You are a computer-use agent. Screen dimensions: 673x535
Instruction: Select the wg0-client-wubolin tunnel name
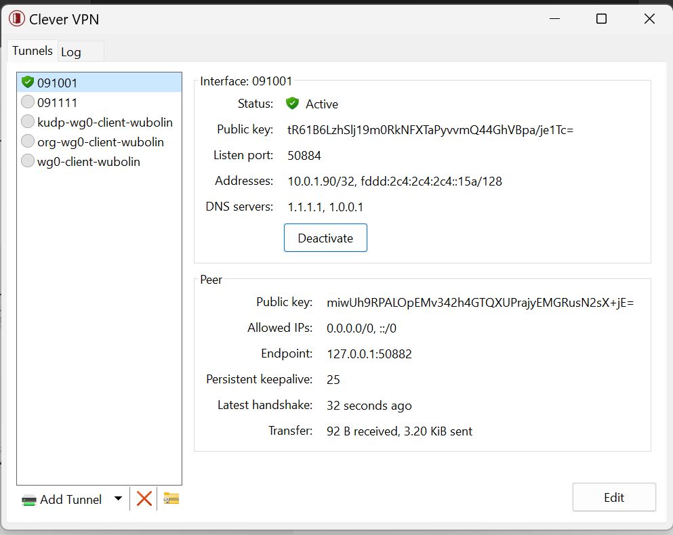(89, 161)
